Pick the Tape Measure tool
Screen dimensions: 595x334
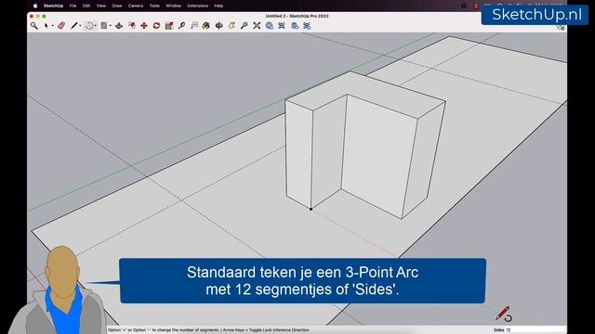[182, 26]
